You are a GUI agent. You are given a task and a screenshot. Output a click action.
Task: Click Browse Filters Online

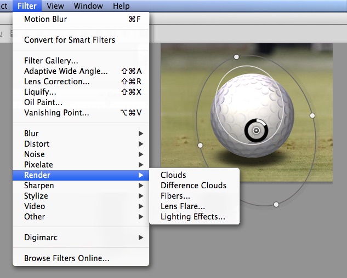pos(66,258)
